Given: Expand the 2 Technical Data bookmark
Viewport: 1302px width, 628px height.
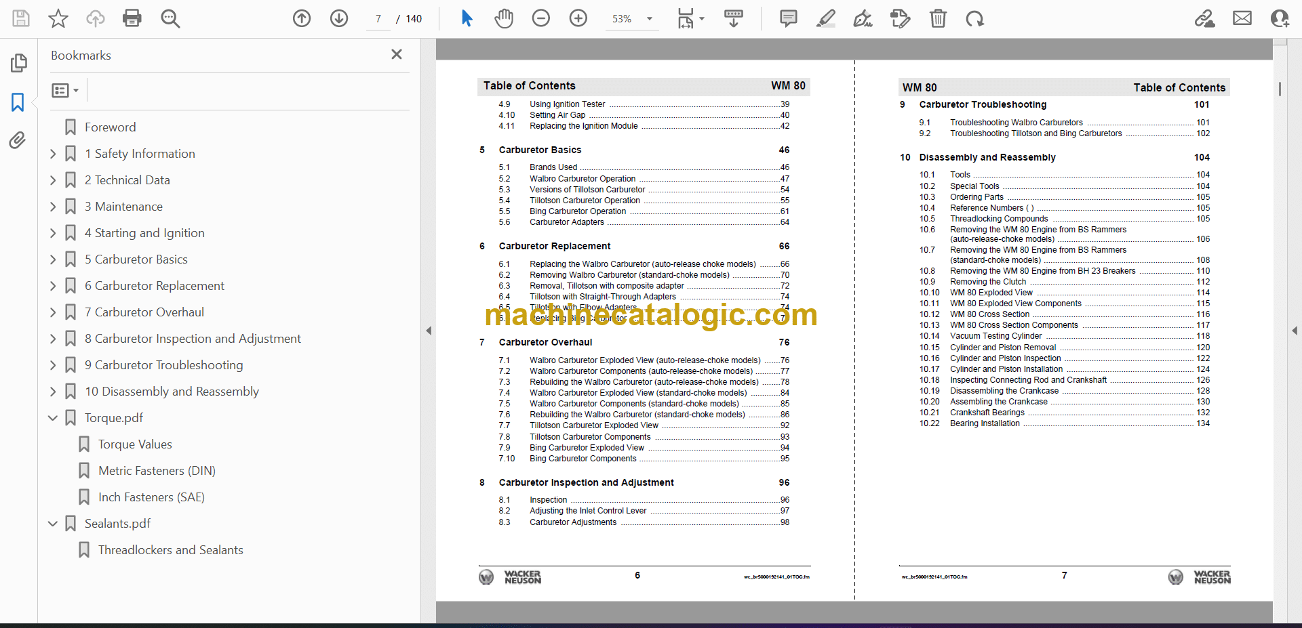Looking at the screenshot, I should tap(53, 180).
